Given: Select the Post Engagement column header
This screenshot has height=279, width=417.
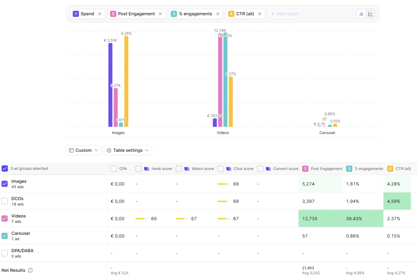Looking at the screenshot, I should (322, 169).
